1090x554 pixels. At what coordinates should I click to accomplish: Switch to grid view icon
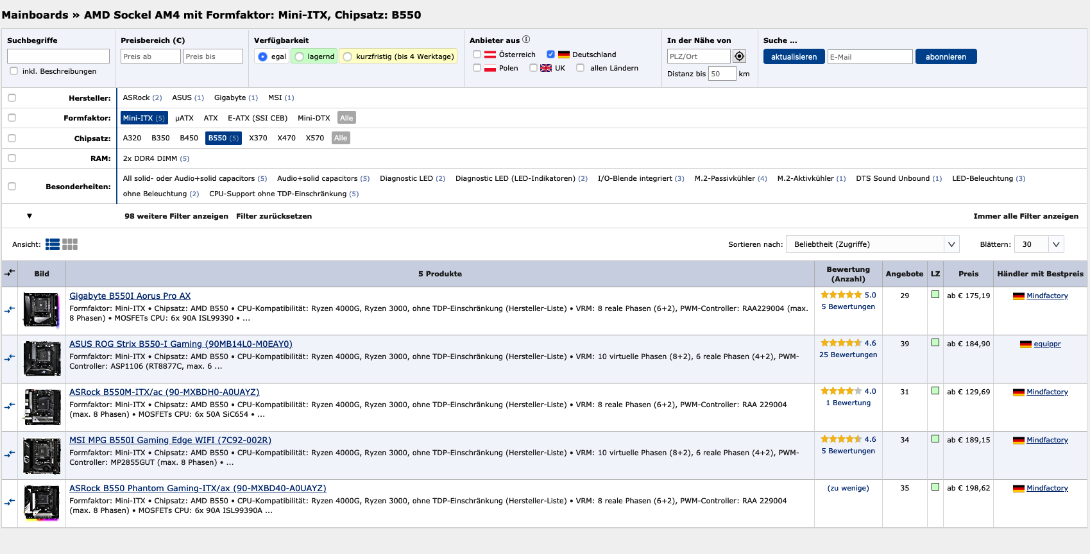(70, 244)
